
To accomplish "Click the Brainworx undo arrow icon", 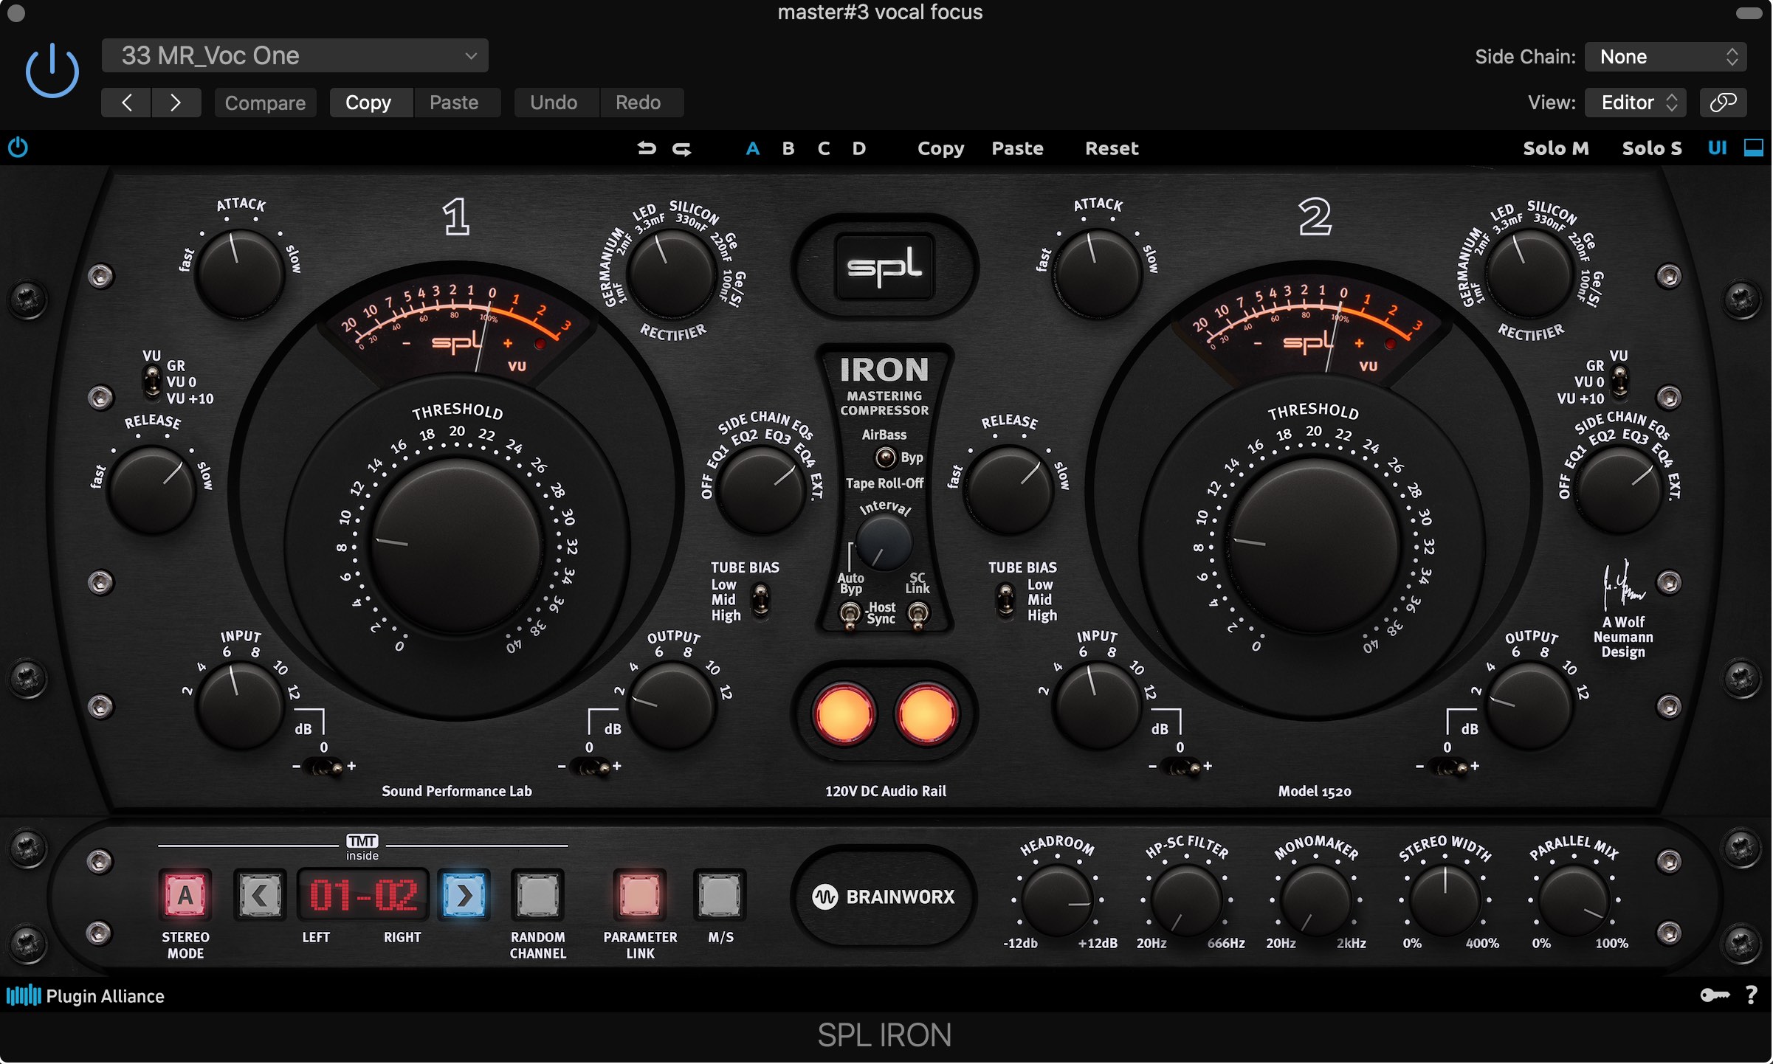I will pos(647,148).
